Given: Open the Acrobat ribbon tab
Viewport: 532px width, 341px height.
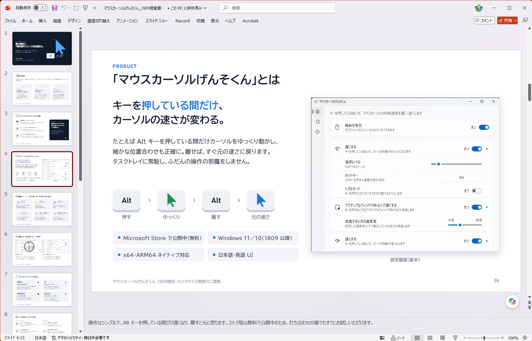Looking at the screenshot, I should pyautogui.click(x=250, y=21).
